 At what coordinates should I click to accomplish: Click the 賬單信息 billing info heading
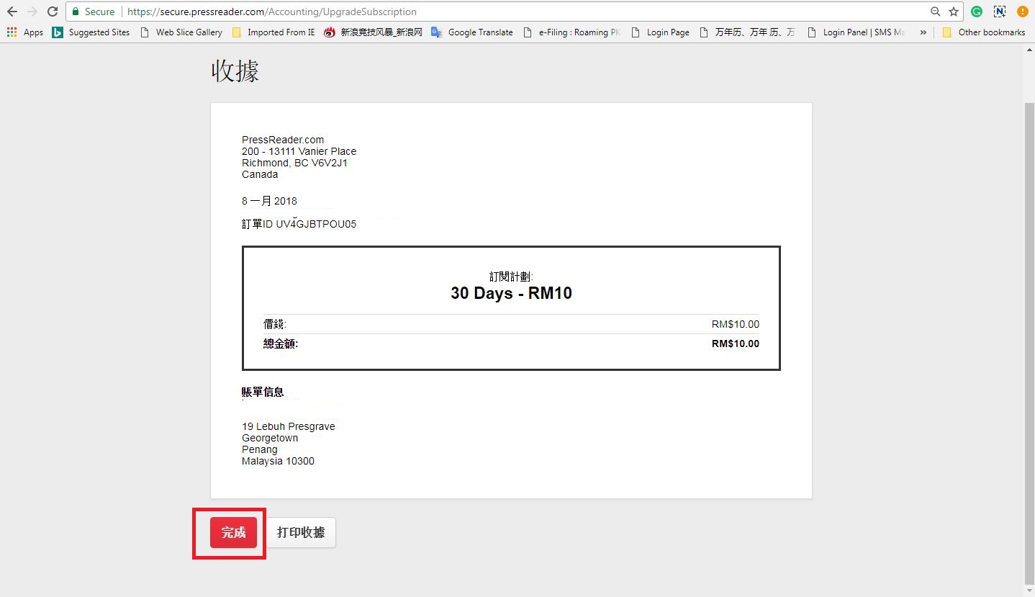263,392
